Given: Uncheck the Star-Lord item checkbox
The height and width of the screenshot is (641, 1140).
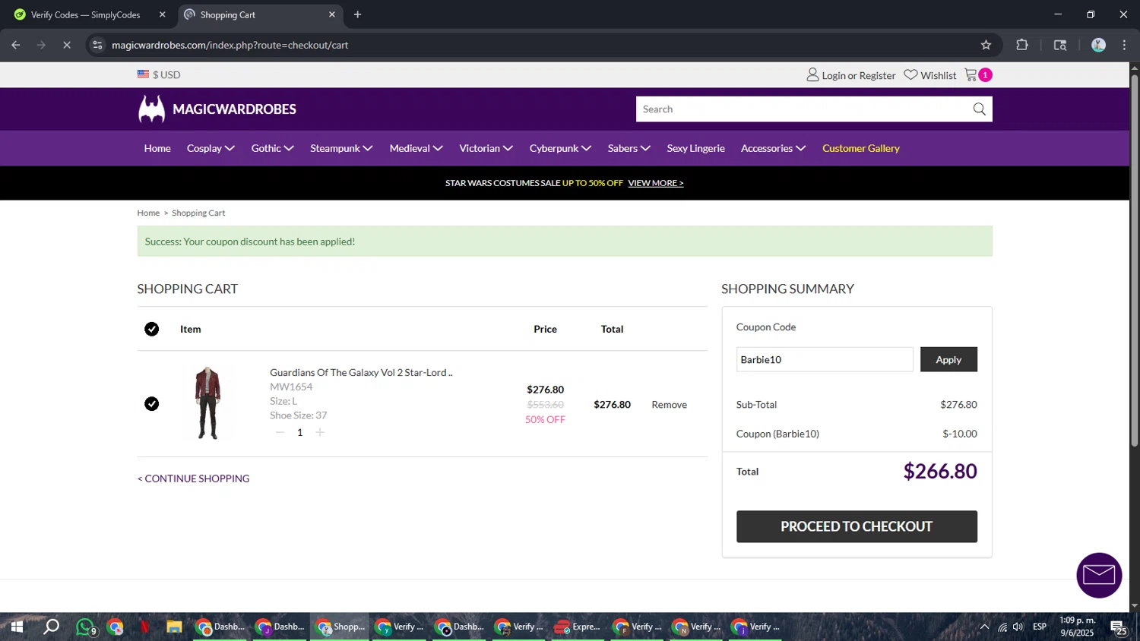Looking at the screenshot, I should (152, 404).
